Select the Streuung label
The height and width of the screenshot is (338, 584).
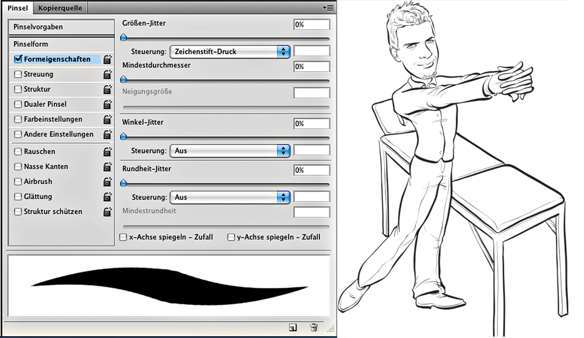tap(39, 74)
